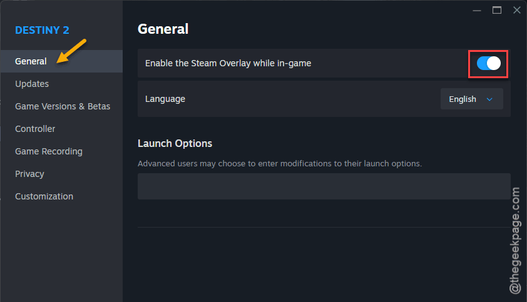The height and width of the screenshot is (302, 527).
Task: Open the English language dropdown
Action: pyautogui.click(x=471, y=99)
